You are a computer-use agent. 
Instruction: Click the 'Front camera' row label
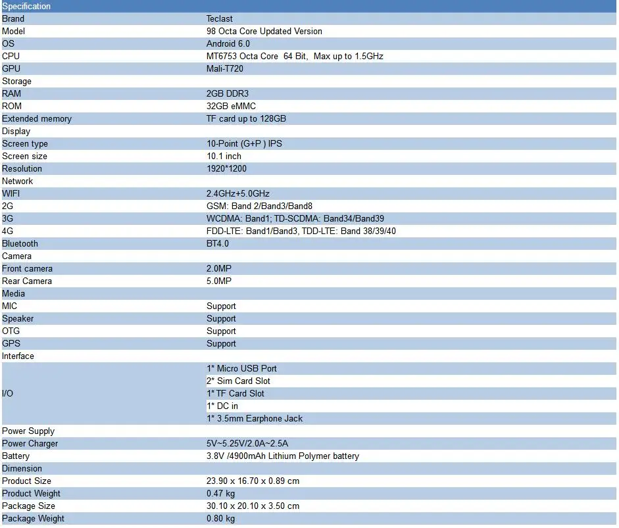point(27,269)
